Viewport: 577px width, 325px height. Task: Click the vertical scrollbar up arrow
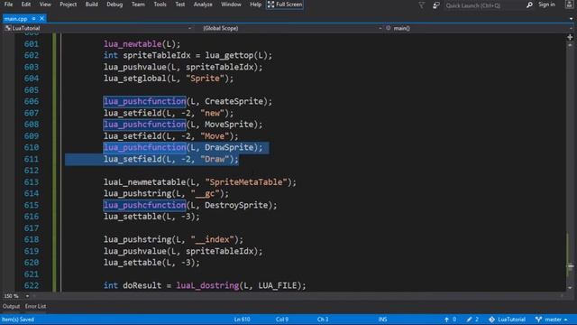pos(570,45)
